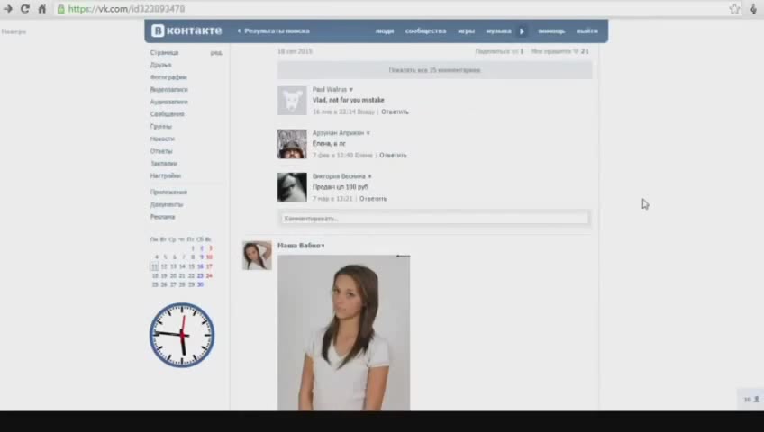Reload the page with browser refresh icon
This screenshot has height=432, width=764.
[24, 9]
